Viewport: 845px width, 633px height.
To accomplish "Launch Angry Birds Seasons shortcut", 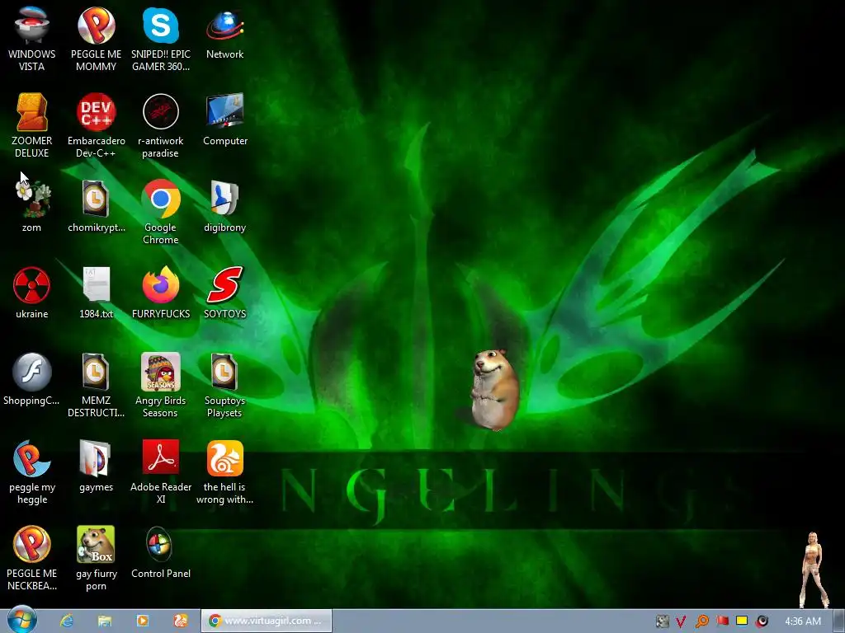I will 161,385.
